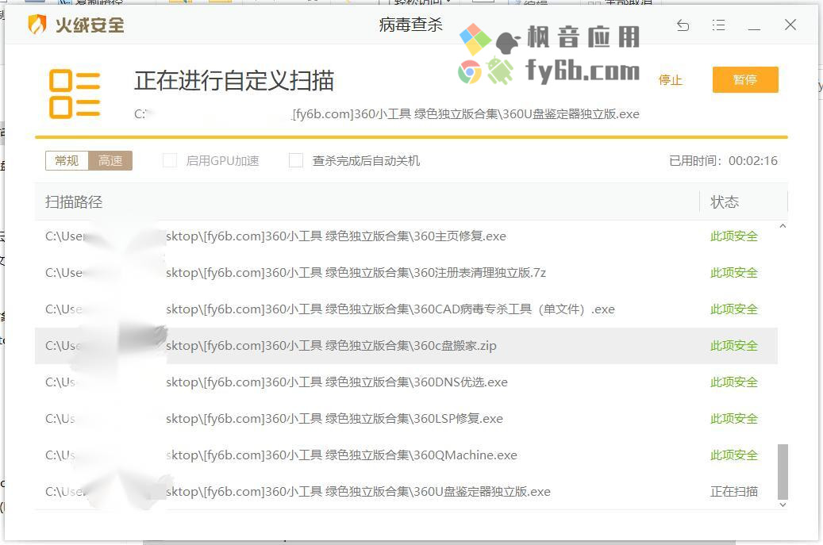Click 此项安全 status of 360DNS优选.exe
The width and height of the screenshot is (823, 545).
coord(734,382)
